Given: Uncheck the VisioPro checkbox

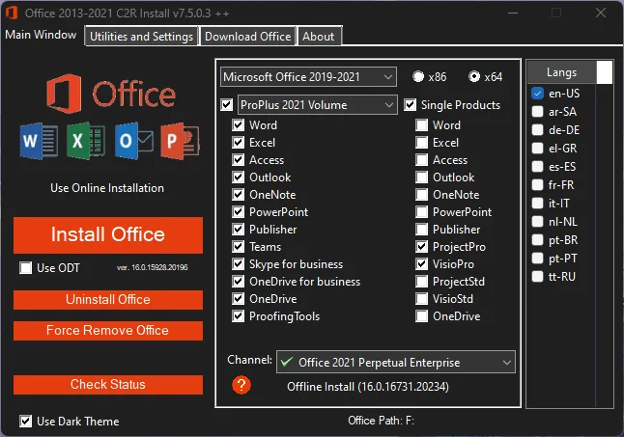Looking at the screenshot, I should (x=422, y=264).
